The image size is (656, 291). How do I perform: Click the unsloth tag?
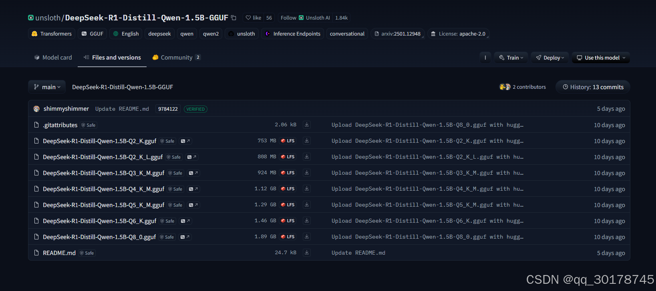(x=241, y=34)
